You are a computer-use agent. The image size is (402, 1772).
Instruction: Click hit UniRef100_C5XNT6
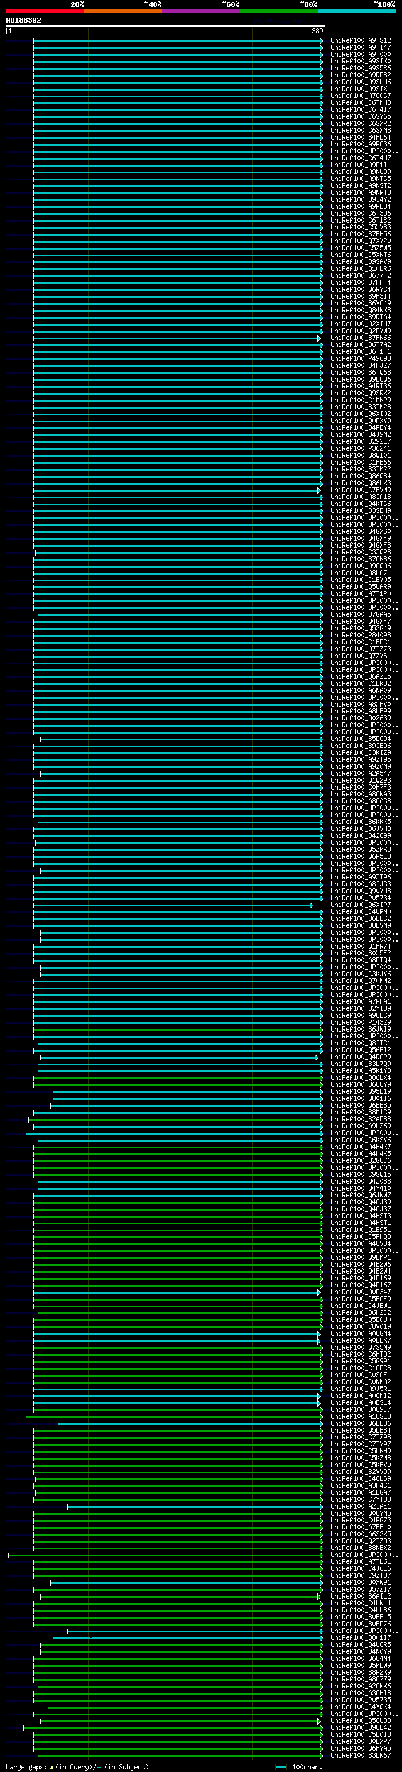[x=361, y=255]
